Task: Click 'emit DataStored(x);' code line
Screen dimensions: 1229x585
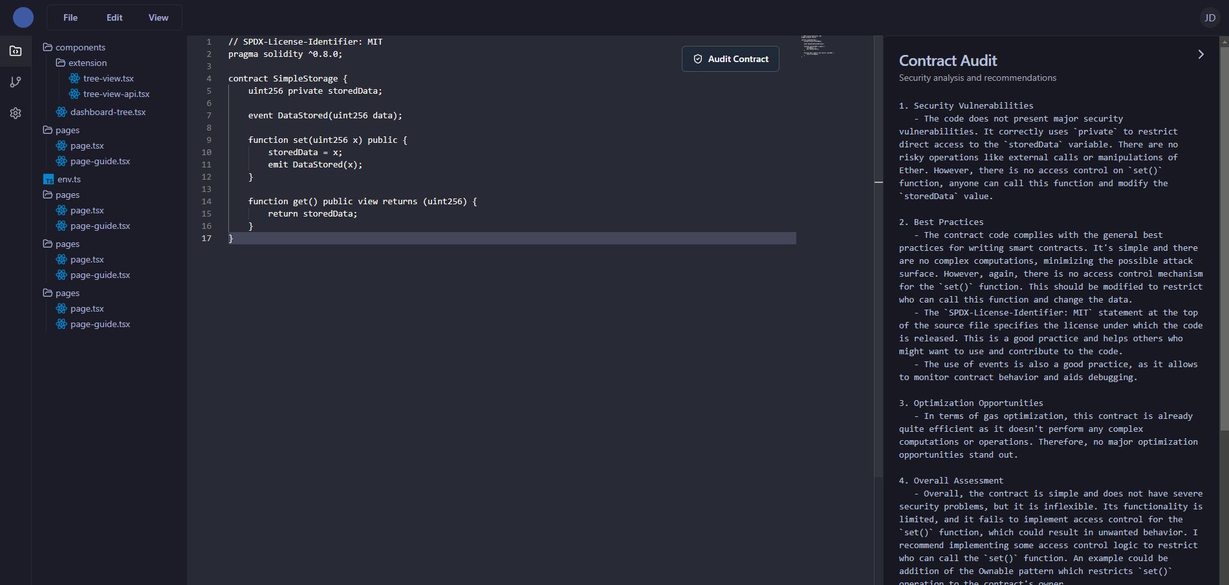Action: (x=315, y=165)
